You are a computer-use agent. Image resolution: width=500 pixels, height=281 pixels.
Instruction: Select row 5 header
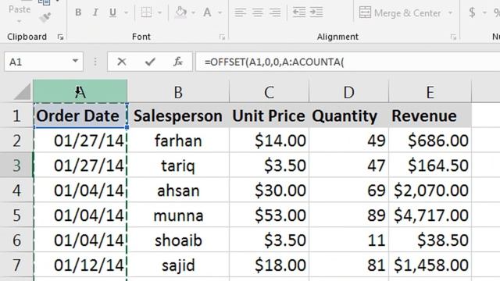pos(16,215)
